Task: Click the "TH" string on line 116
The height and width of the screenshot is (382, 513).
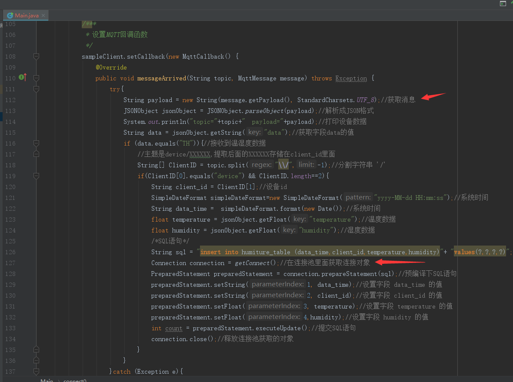Action: [x=186, y=143]
